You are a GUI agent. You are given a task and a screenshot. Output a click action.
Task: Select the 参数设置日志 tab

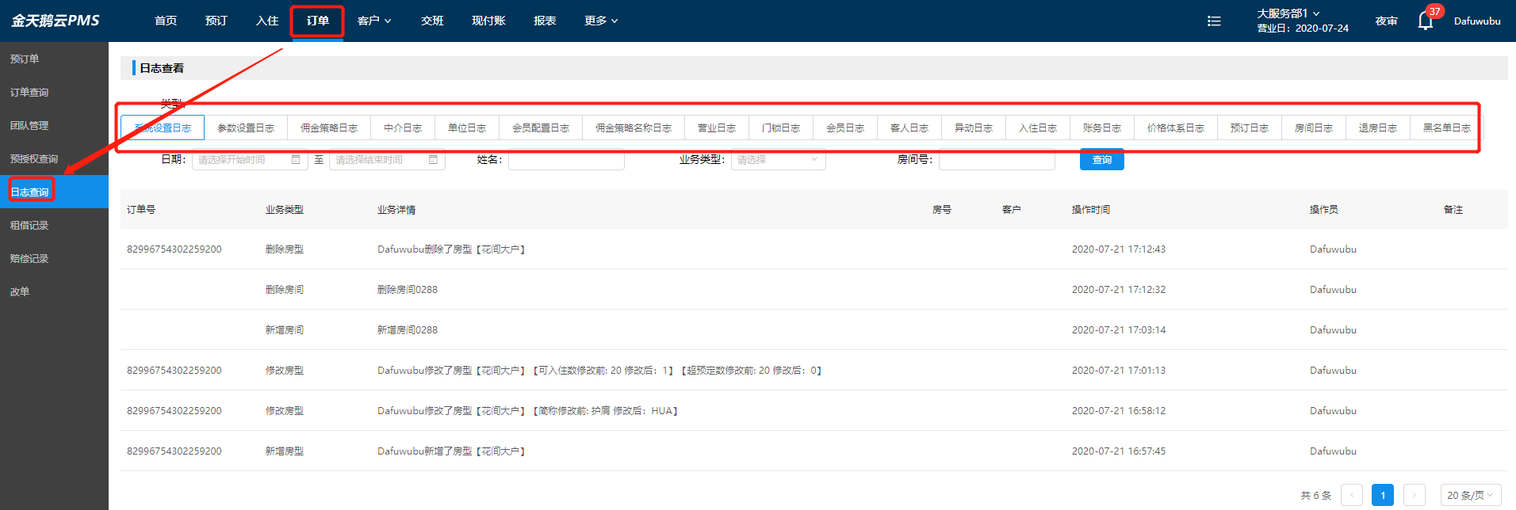click(x=246, y=128)
